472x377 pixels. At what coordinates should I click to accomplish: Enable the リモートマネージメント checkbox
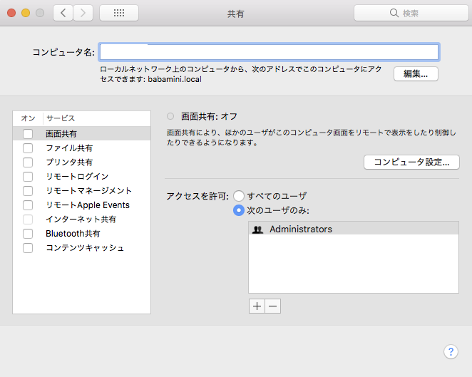pos(28,191)
